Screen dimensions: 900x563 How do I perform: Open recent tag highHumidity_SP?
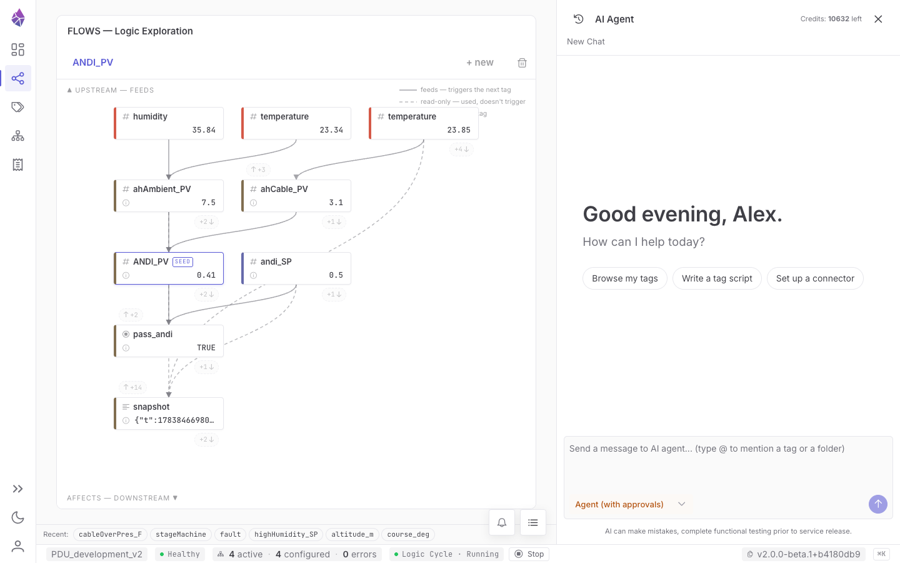click(x=286, y=534)
